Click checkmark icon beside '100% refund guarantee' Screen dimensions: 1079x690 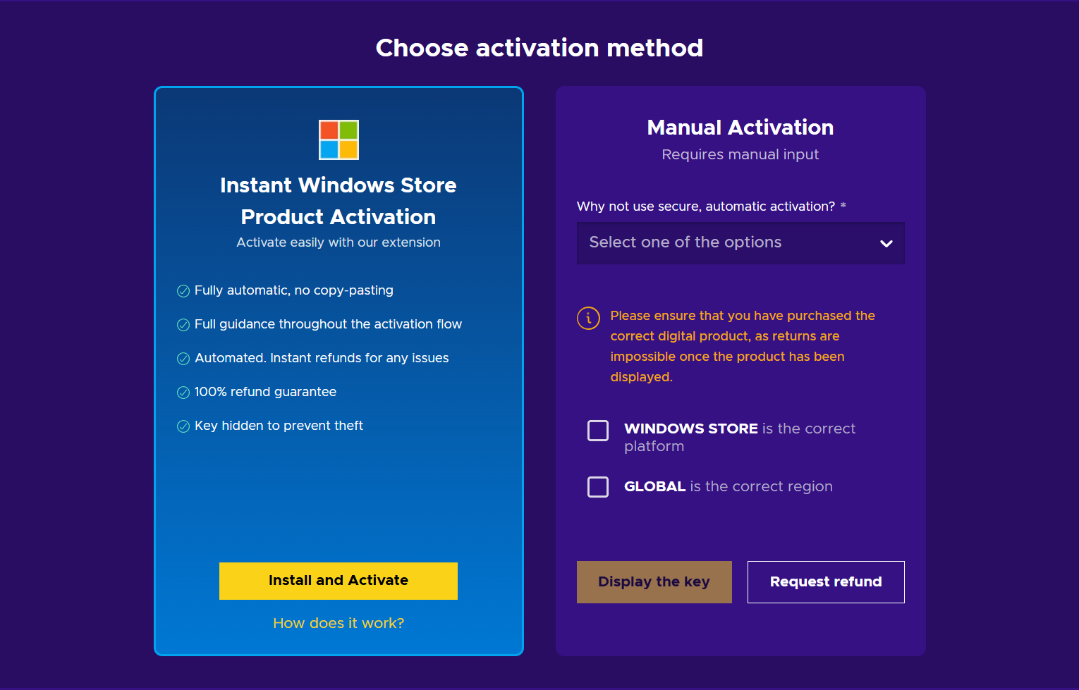183,393
